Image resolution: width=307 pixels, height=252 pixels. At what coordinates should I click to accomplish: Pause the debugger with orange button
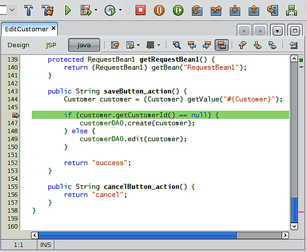(159, 10)
